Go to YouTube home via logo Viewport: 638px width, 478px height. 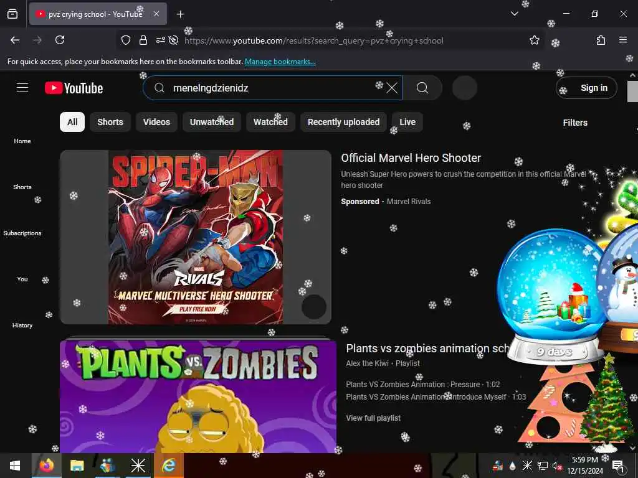(74, 88)
